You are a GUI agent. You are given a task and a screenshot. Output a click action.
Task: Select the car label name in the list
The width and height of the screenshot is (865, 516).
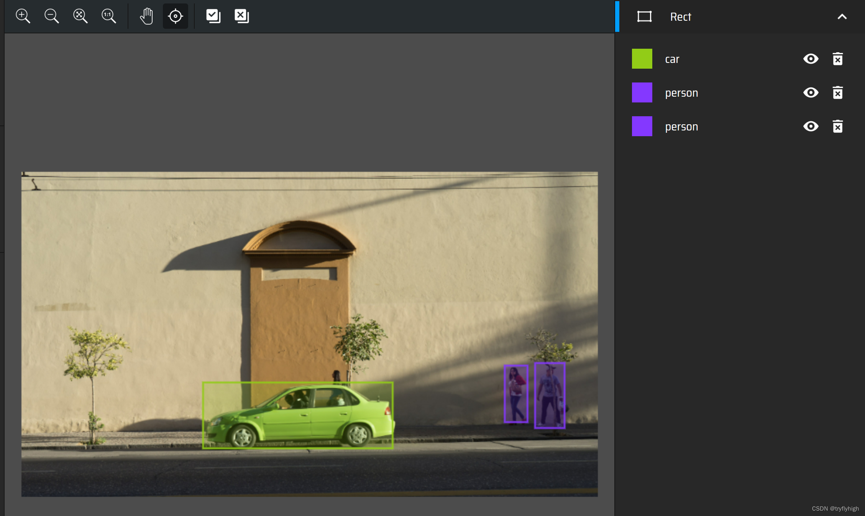pyautogui.click(x=672, y=59)
